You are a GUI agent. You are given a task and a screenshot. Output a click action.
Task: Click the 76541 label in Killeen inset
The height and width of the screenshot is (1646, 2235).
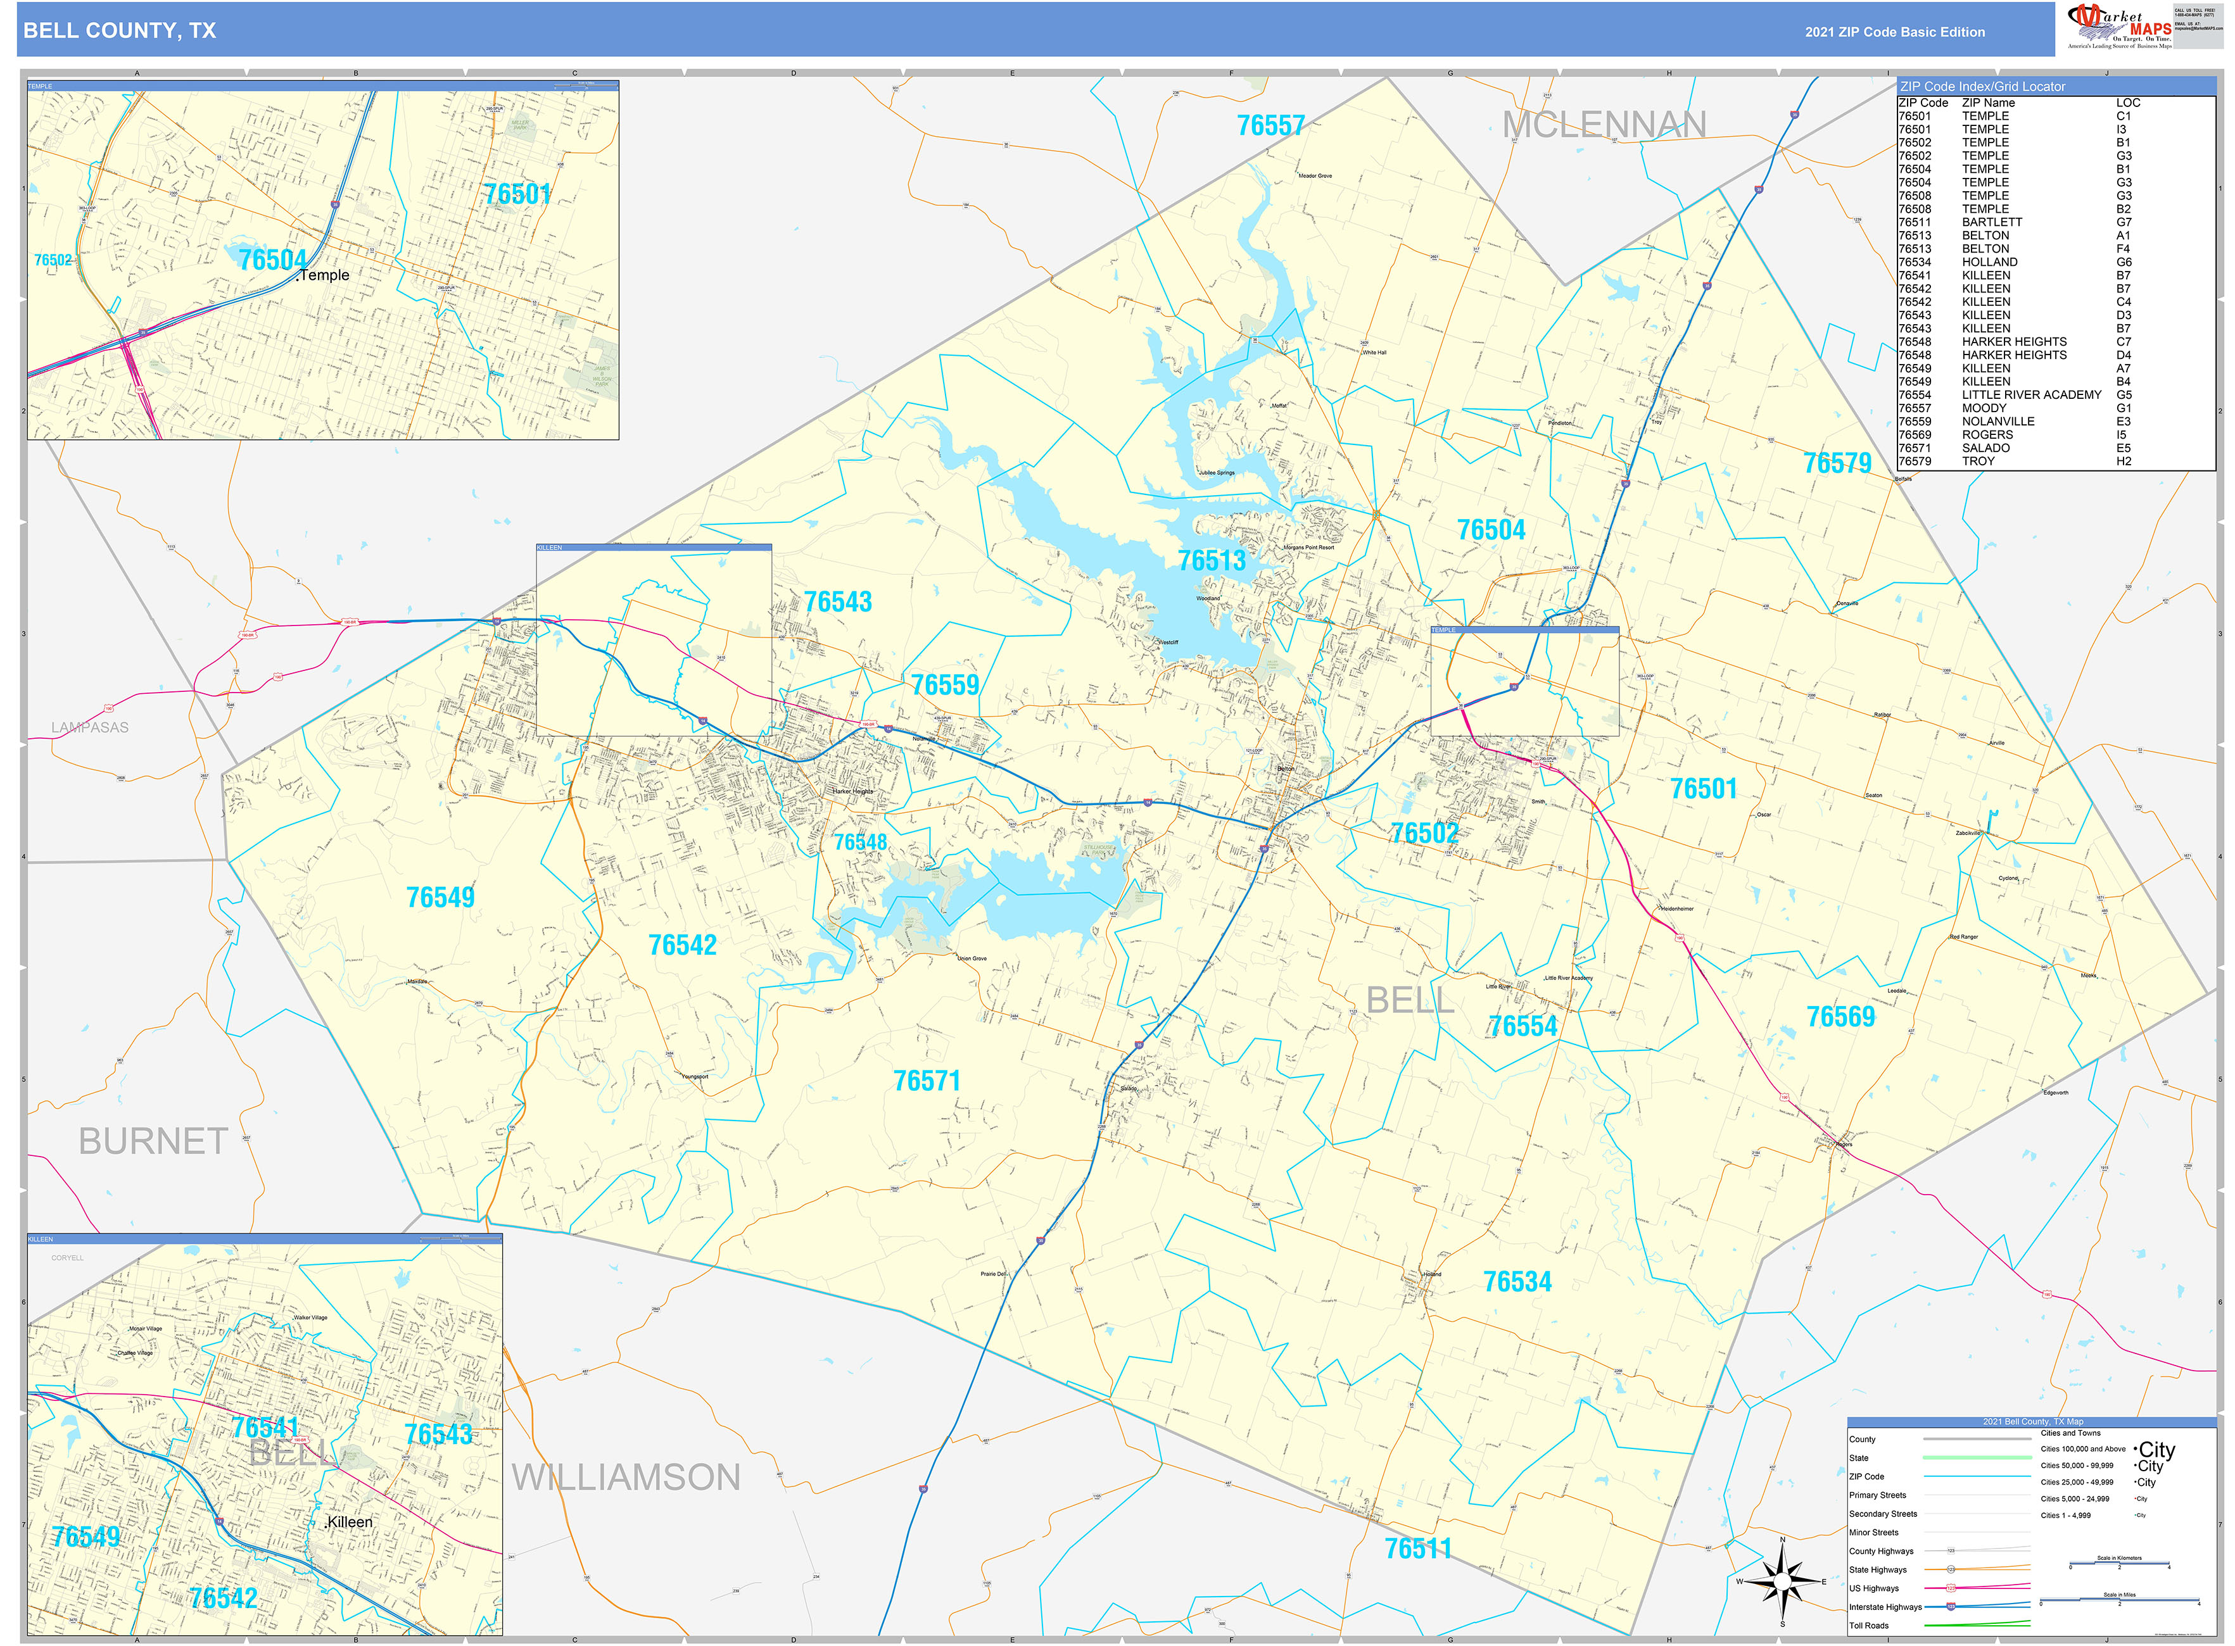(265, 1428)
